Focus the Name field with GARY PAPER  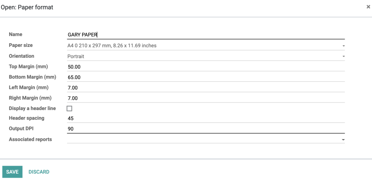point(206,35)
